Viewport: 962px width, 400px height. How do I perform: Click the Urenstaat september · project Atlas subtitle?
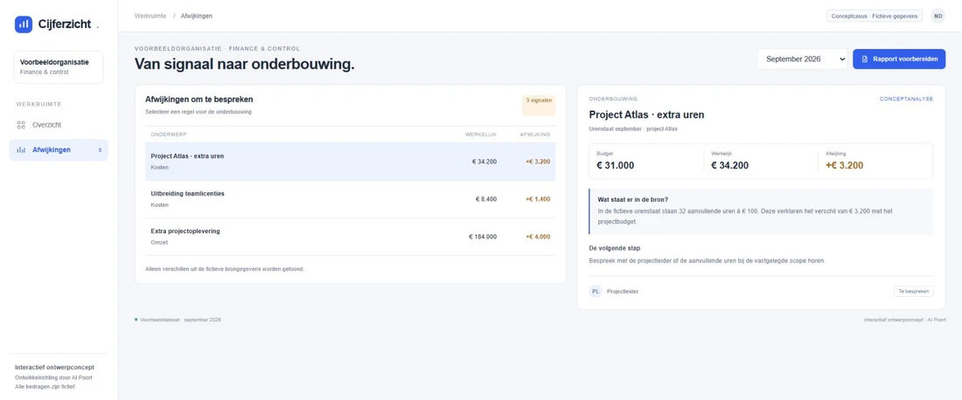tap(633, 129)
